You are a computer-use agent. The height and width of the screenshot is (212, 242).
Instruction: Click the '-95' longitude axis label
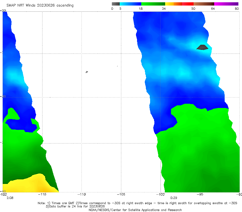200,194
